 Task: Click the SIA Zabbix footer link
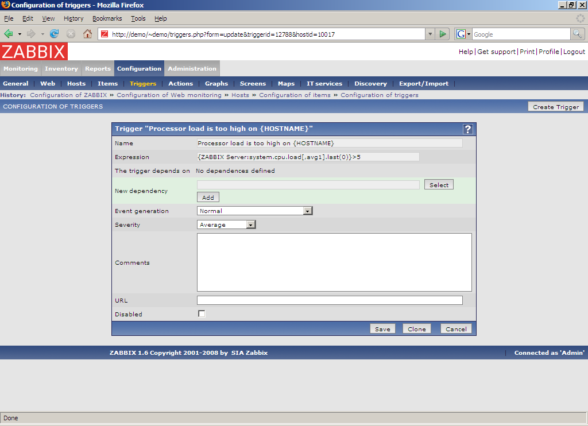tap(249, 353)
